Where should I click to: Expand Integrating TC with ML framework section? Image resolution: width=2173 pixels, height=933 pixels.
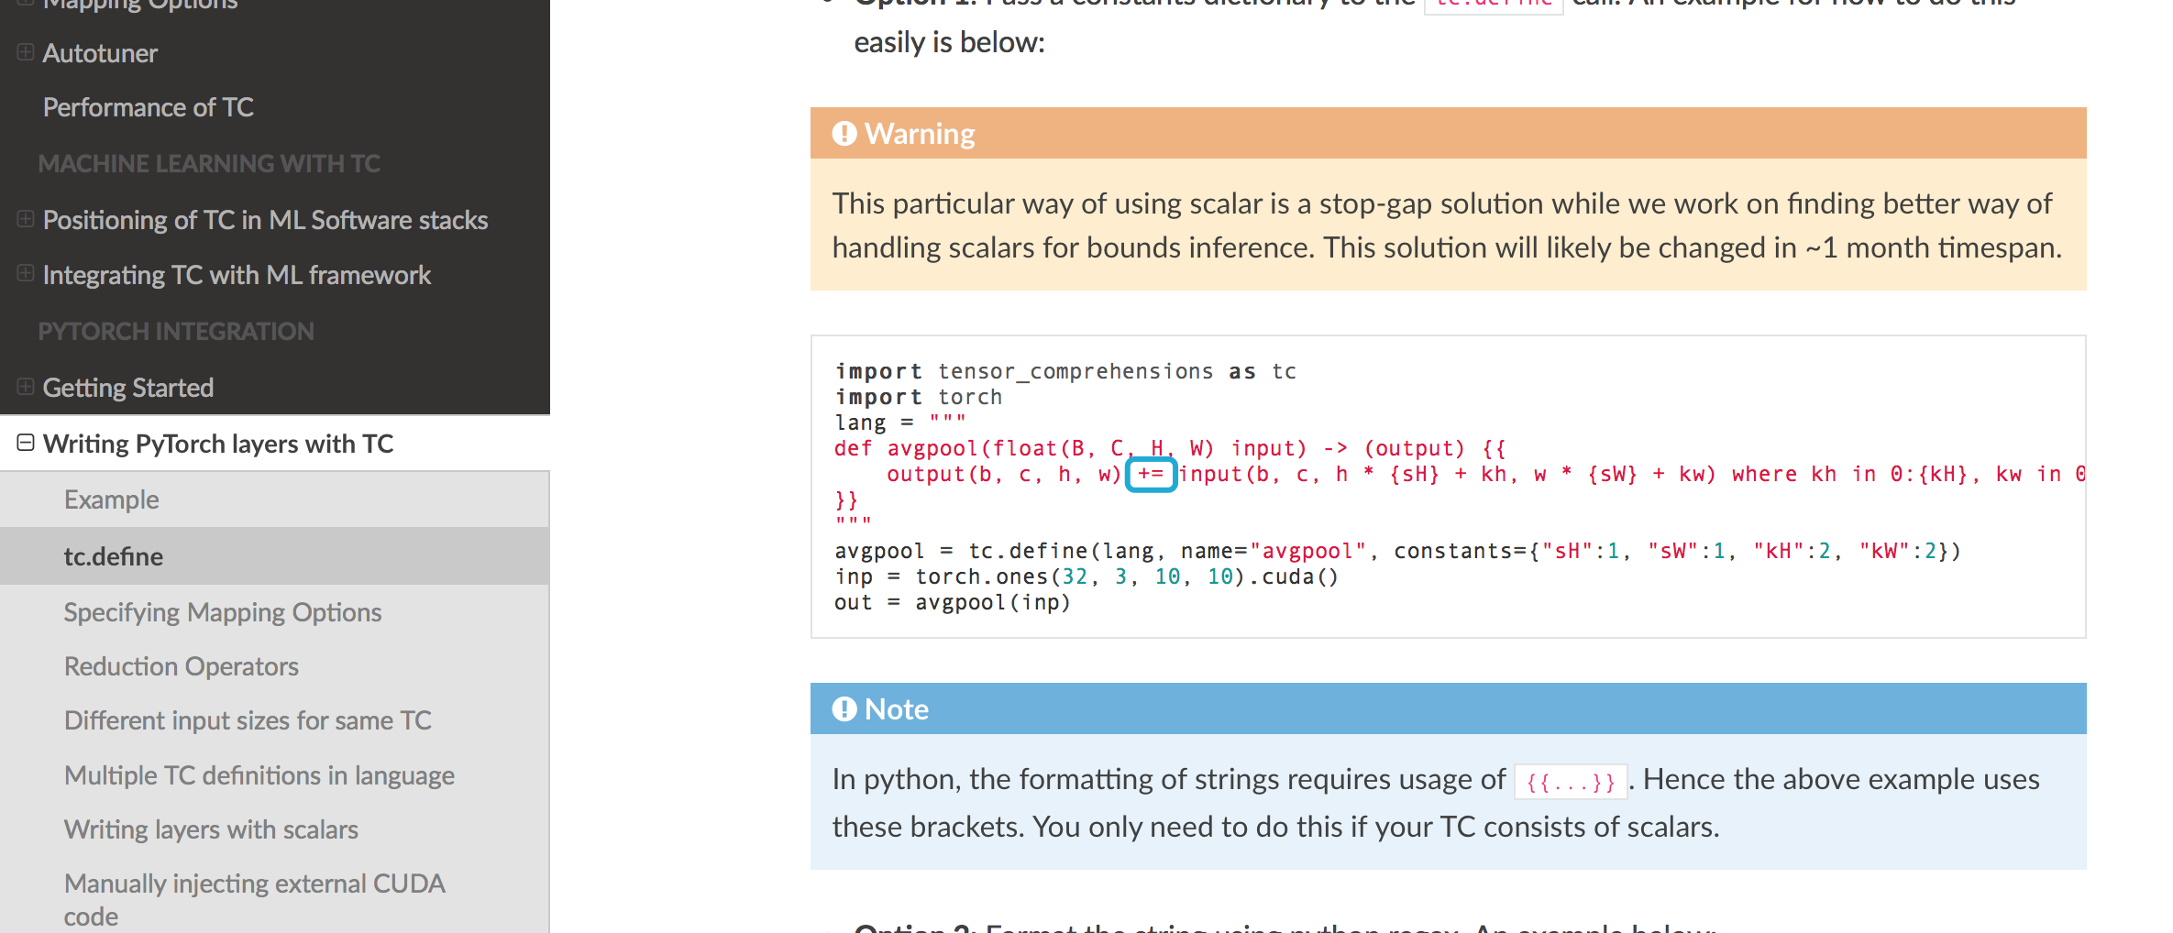click(x=24, y=274)
